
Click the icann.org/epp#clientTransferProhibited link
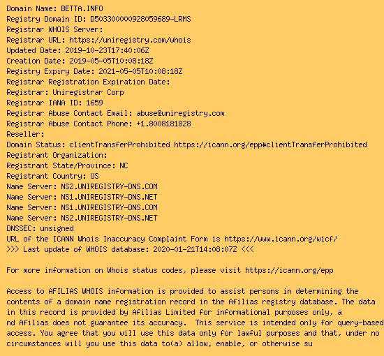point(270,144)
